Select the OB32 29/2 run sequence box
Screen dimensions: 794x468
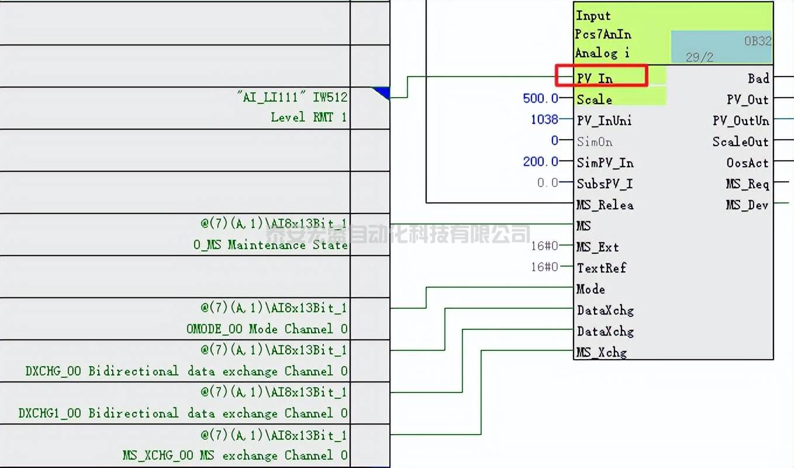tap(721, 47)
